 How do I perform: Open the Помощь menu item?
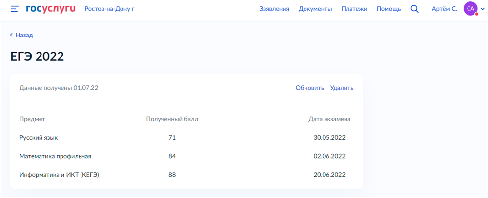point(389,9)
